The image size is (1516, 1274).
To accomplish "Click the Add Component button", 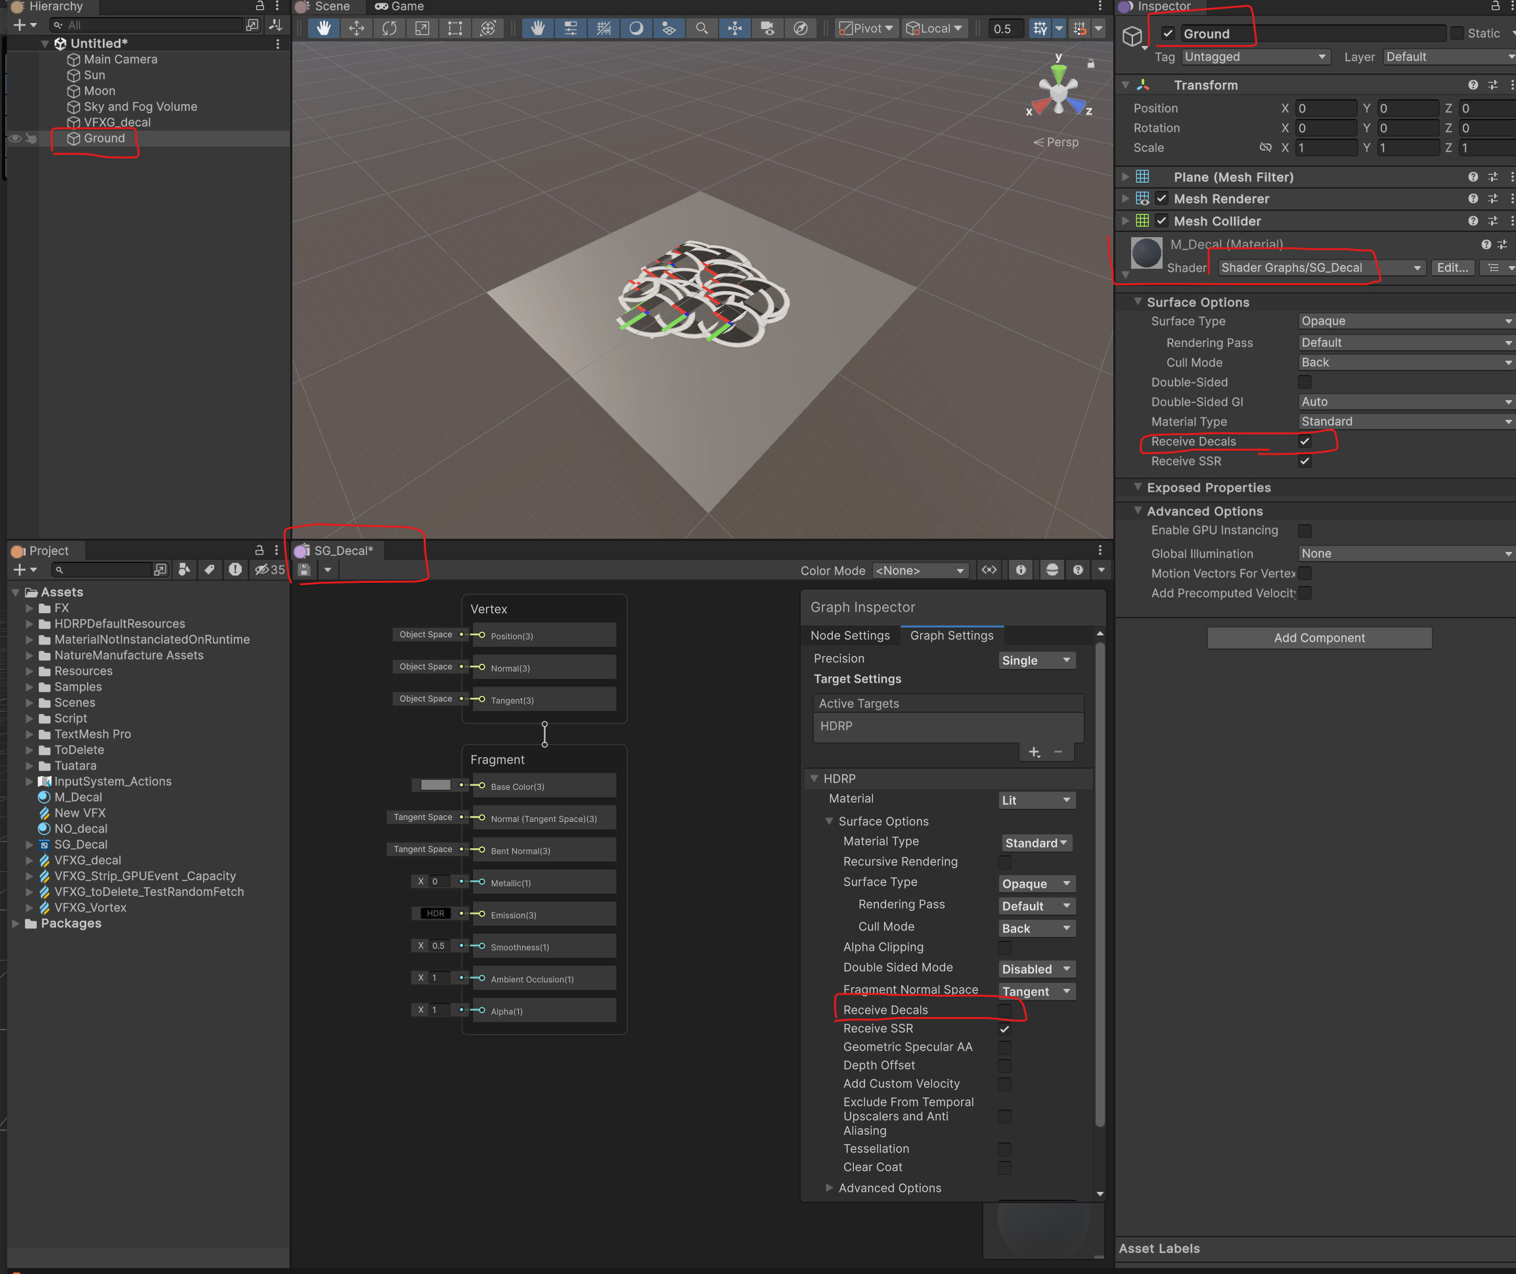I will click(x=1319, y=638).
